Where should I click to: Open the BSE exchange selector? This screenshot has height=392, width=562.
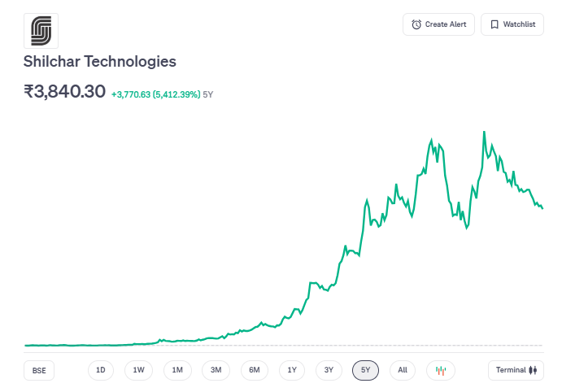[x=39, y=370]
